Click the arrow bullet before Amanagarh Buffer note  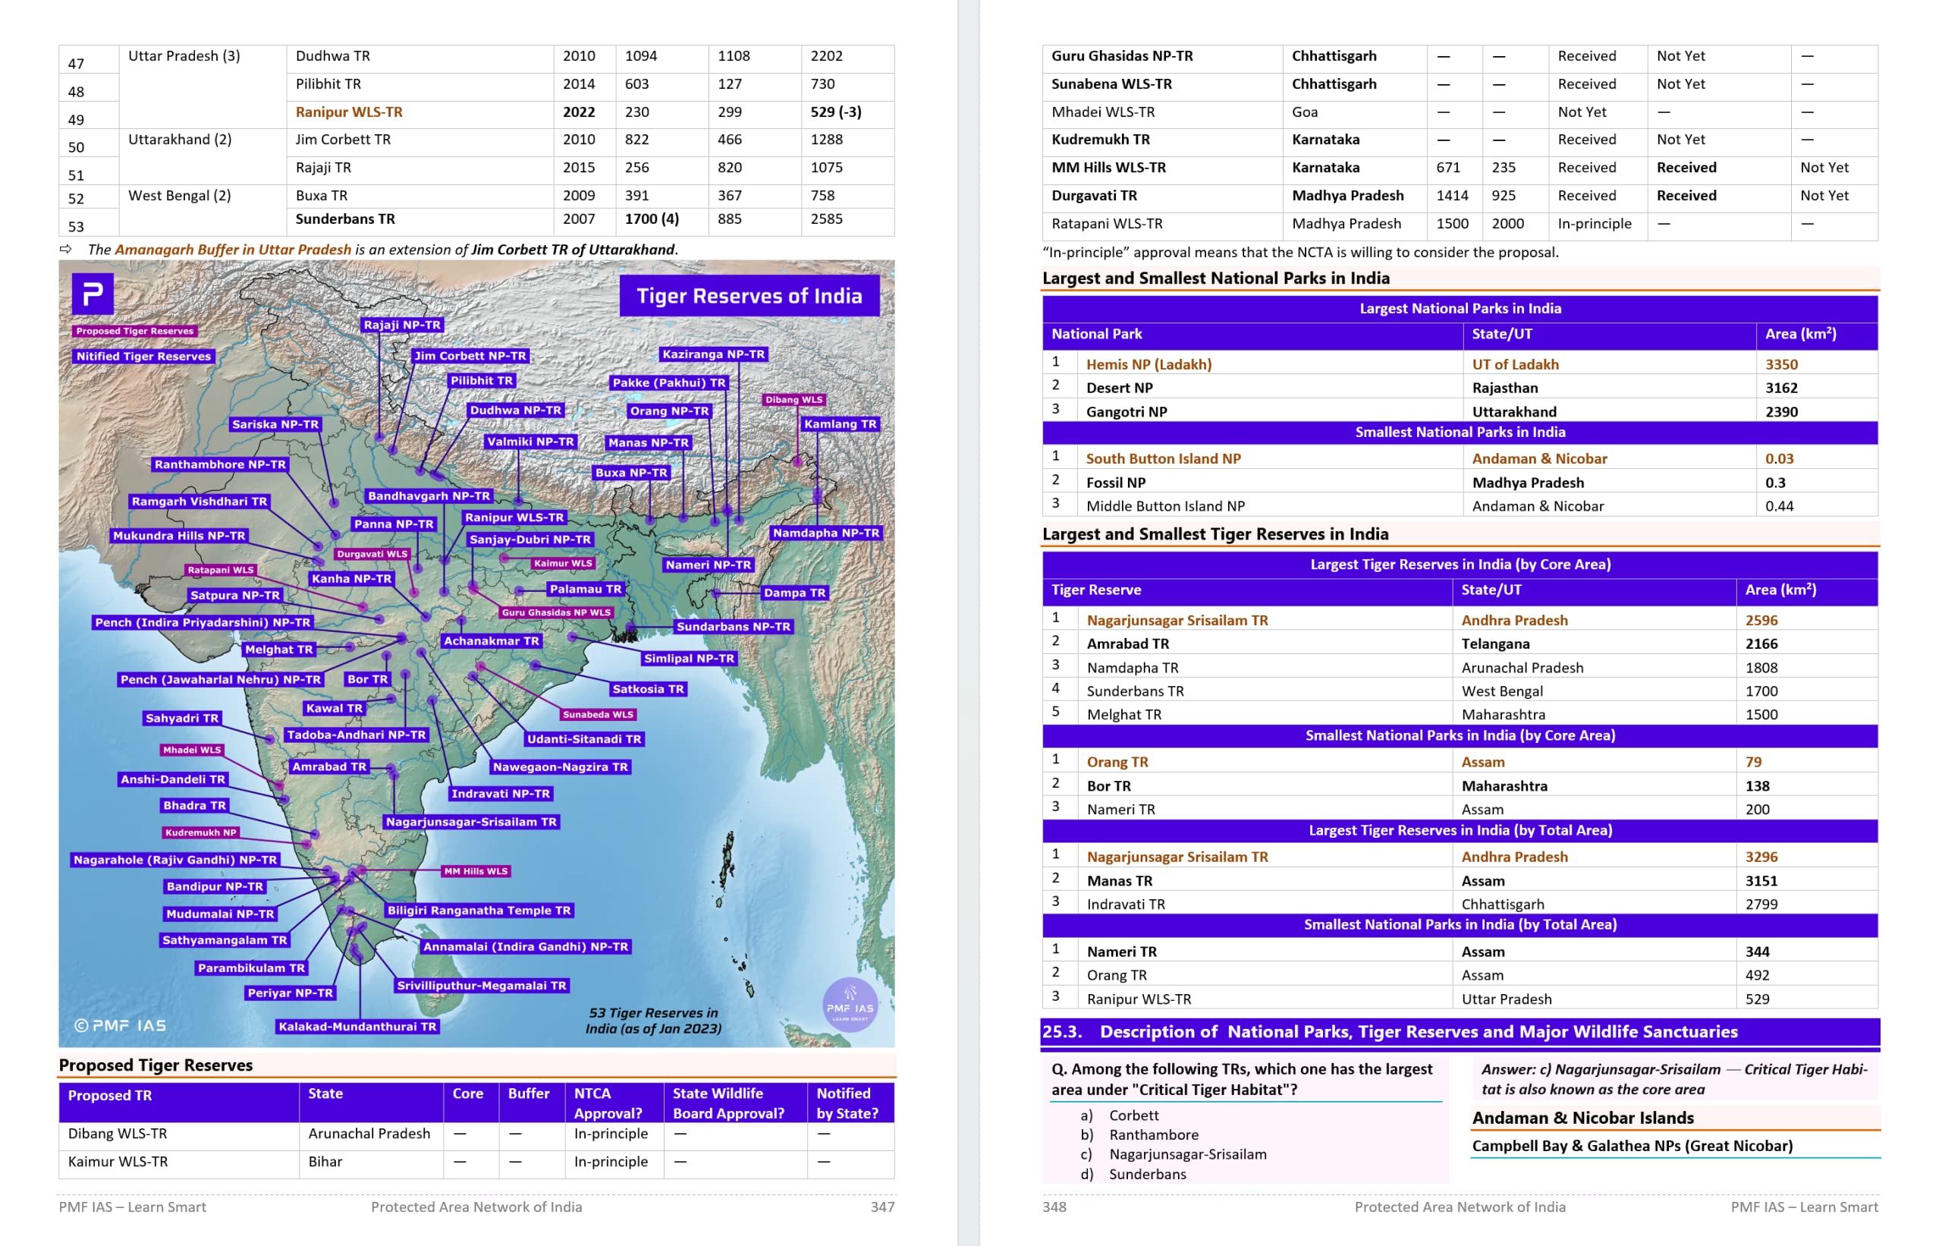point(65,249)
